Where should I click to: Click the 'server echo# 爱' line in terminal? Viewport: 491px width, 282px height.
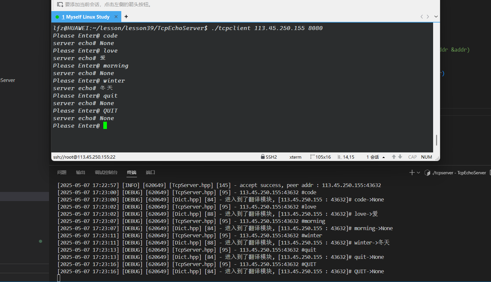79,58
